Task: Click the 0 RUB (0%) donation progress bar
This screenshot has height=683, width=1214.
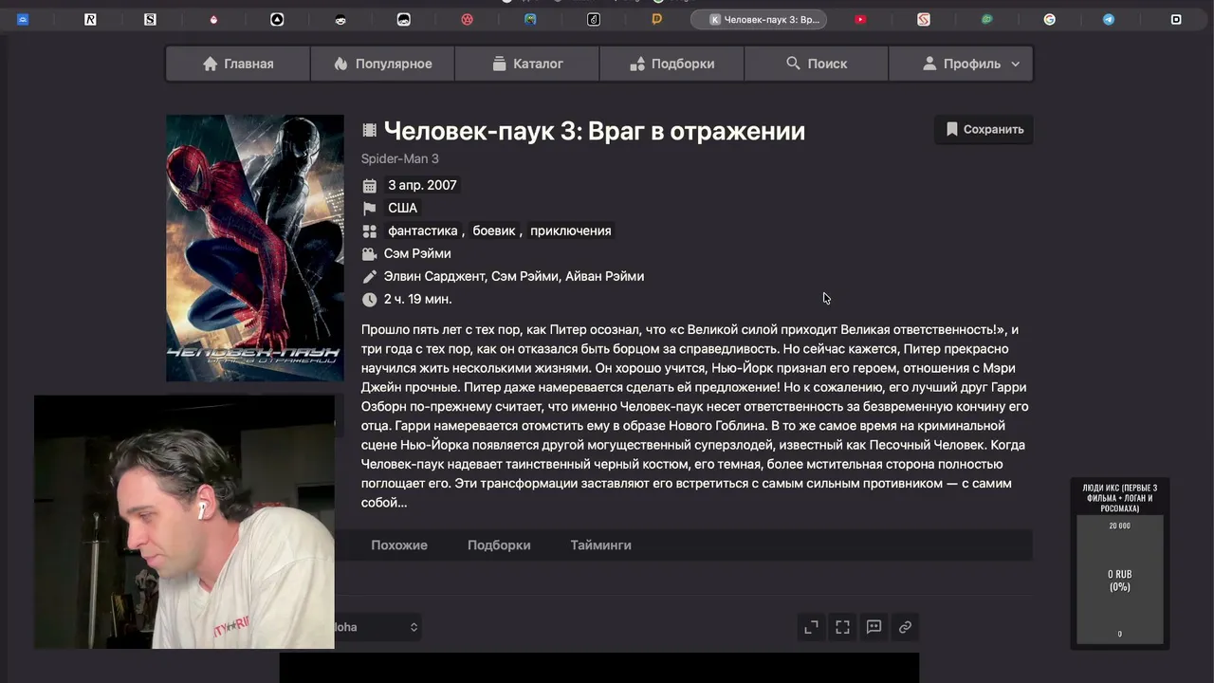Action: (x=1120, y=580)
